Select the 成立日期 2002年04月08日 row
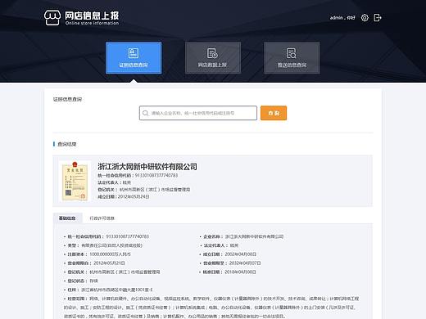This screenshot has width=426, height=319. 228,254
